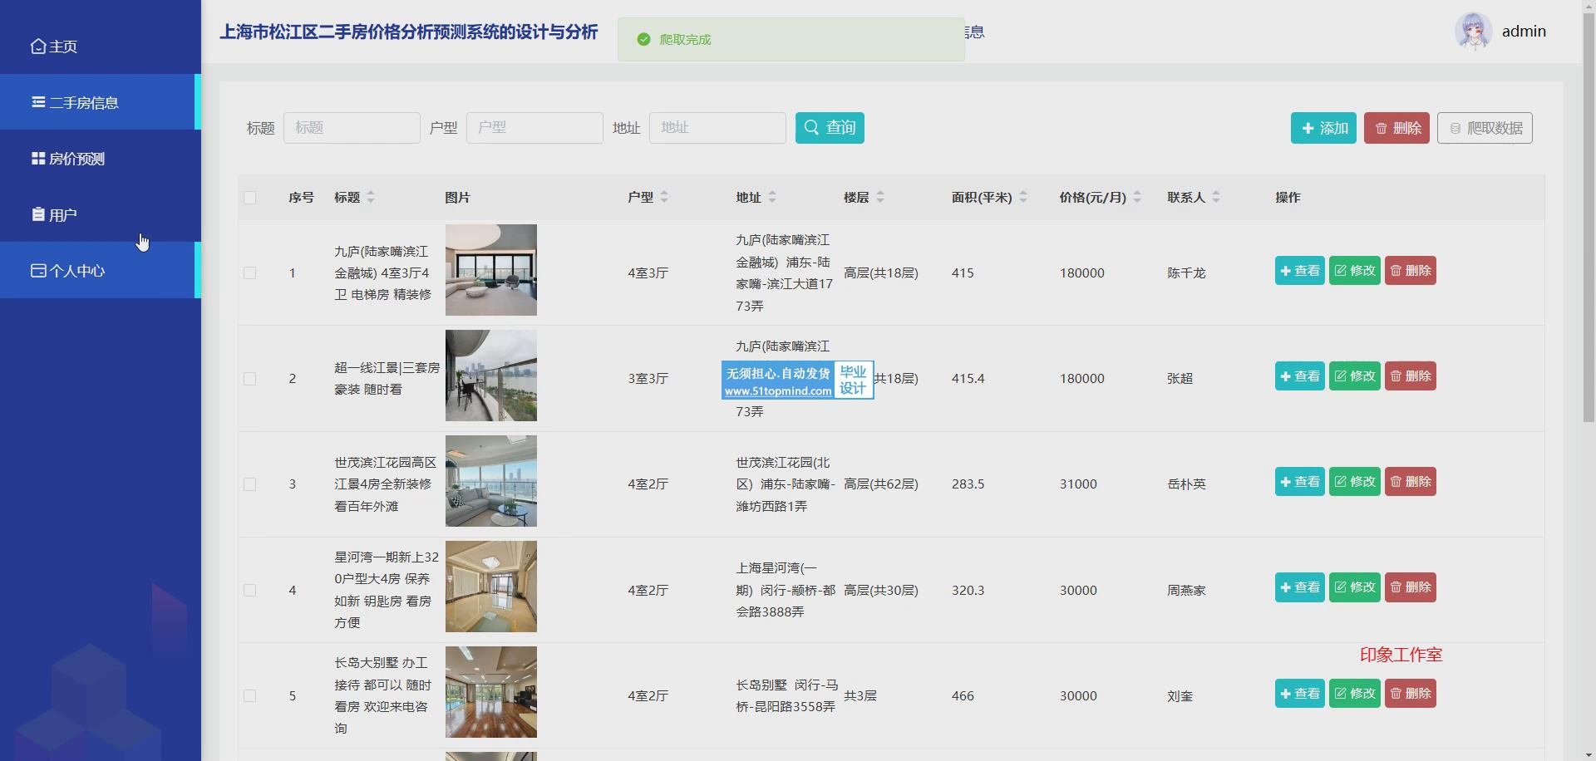This screenshot has height=761, width=1596.
Task: Open the 二手房信息 menu item
Action: click(x=83, y=103)
